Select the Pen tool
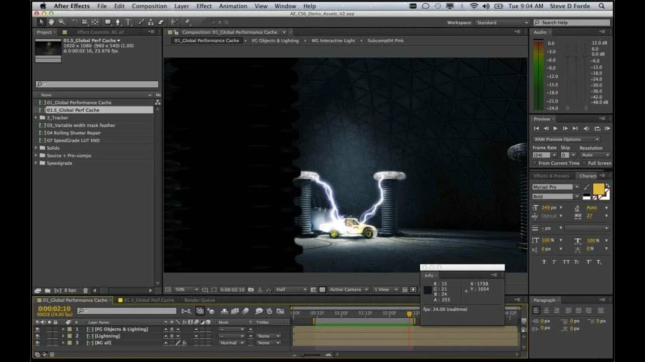Viewport: 645px width, 362px height. point(118,22)
